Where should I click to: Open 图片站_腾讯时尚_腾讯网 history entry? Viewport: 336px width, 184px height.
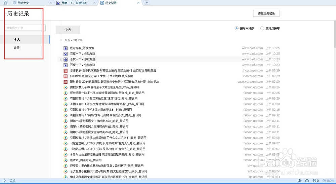(86, 160)
